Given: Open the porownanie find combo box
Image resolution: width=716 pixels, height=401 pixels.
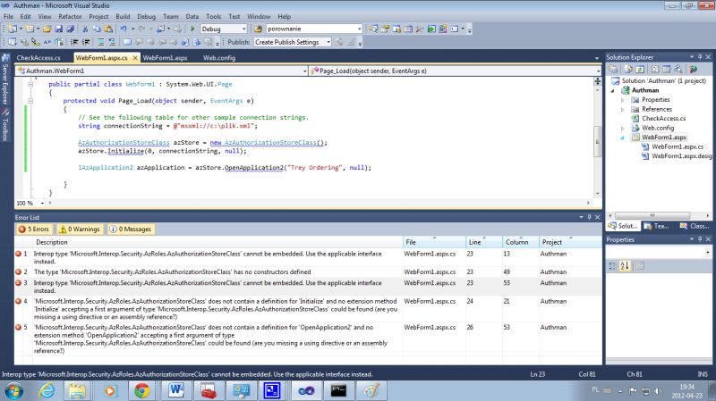Looking at the screenshot, I should tap(314, 29).
